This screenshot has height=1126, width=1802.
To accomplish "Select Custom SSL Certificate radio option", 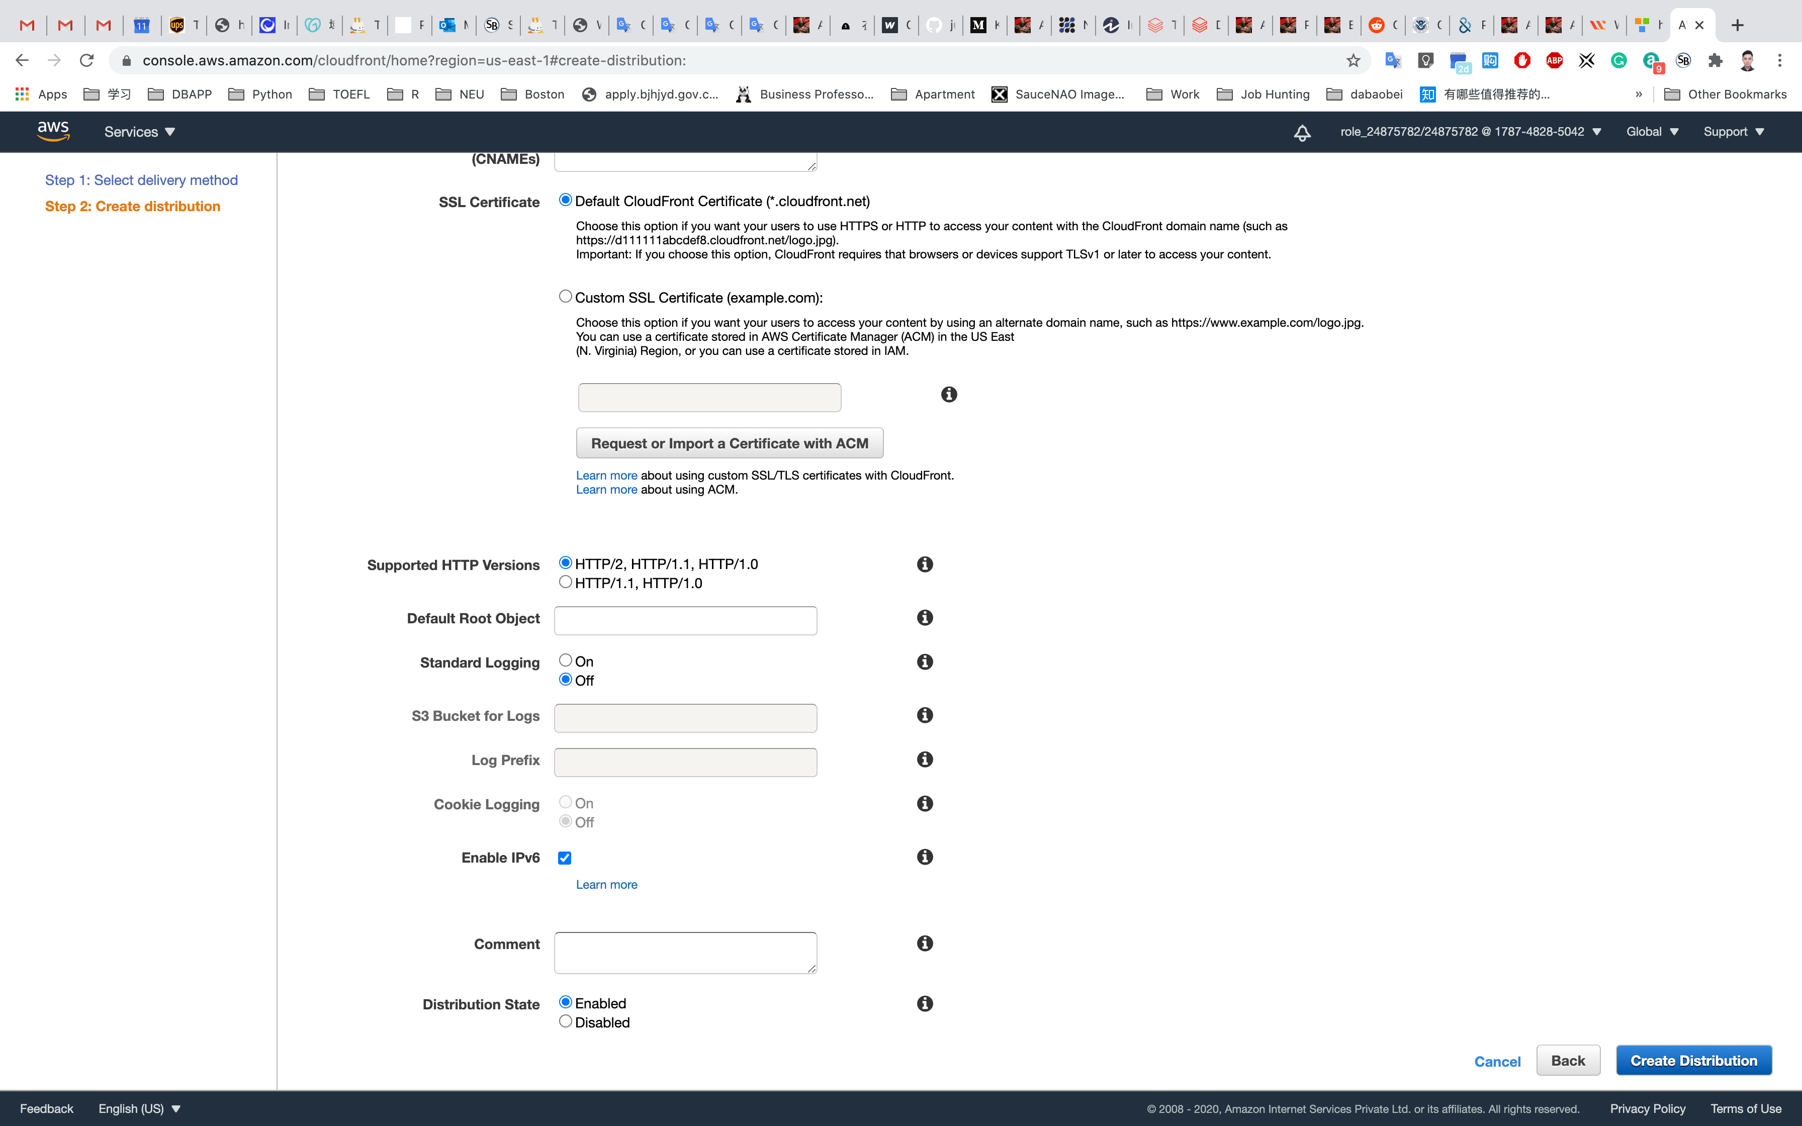I will 565,297.
